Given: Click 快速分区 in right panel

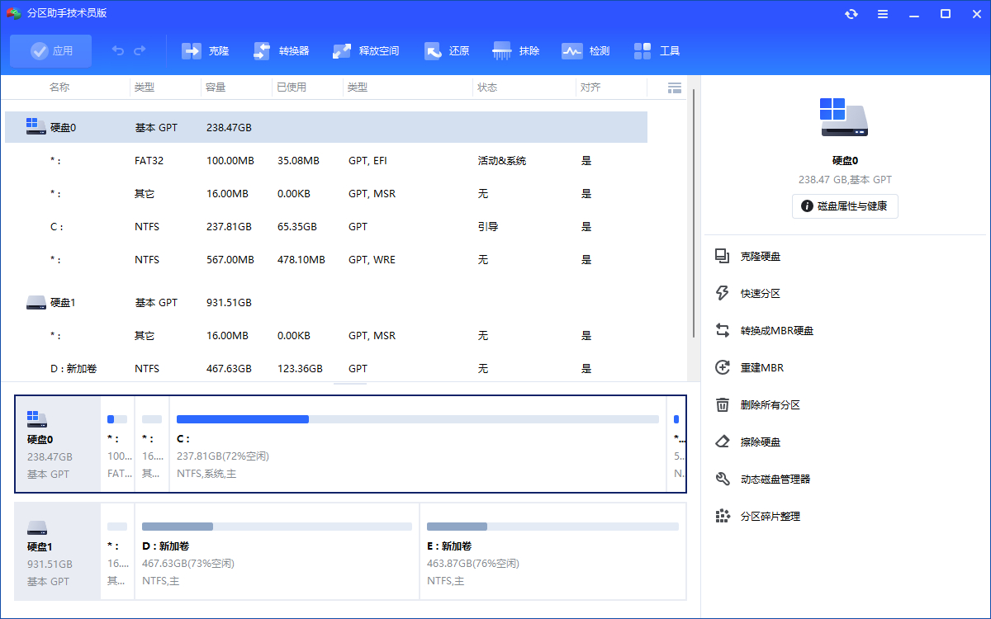Looking at the screenshot, I should coord(761,294).
